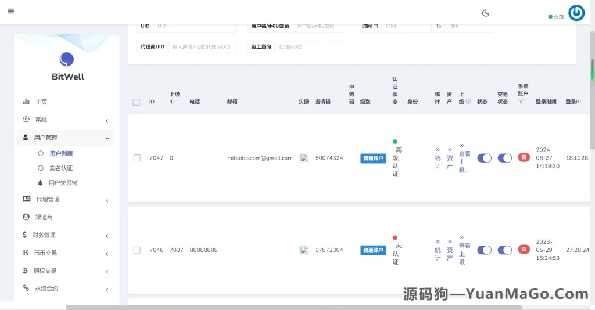Click invite code 50074324
Image resolution: width=595 pixels, height=310 pixels.
pos(329,158)
